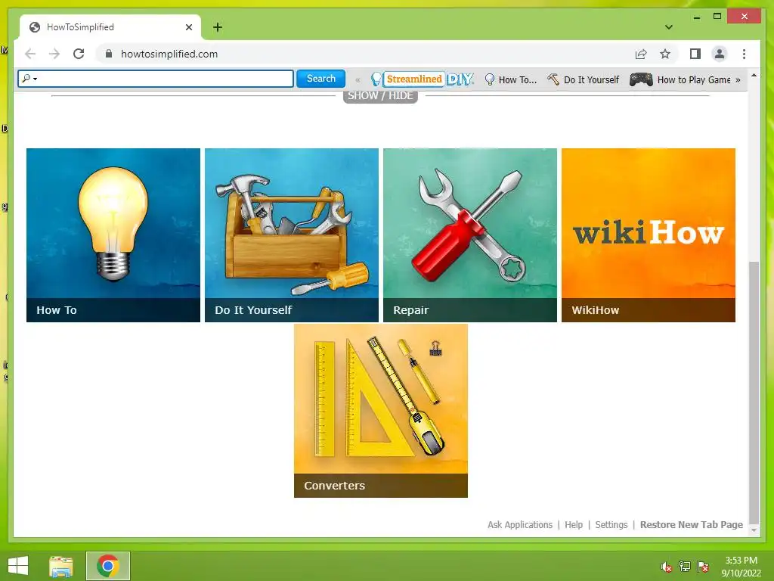Open the Windows Start menu
Screen dimensions: 774x581
click(18, 566)
